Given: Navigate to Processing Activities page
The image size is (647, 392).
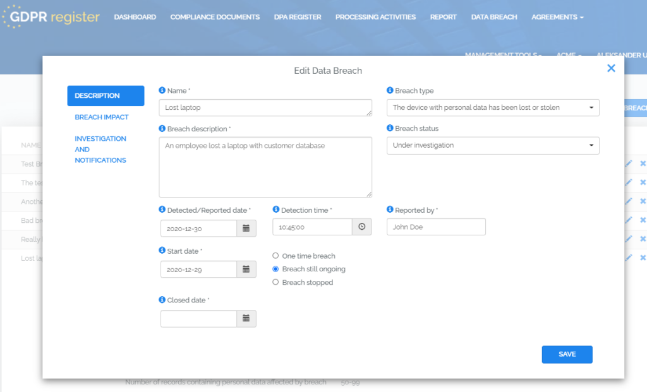Looking at the screenshot, I should 375,17.
